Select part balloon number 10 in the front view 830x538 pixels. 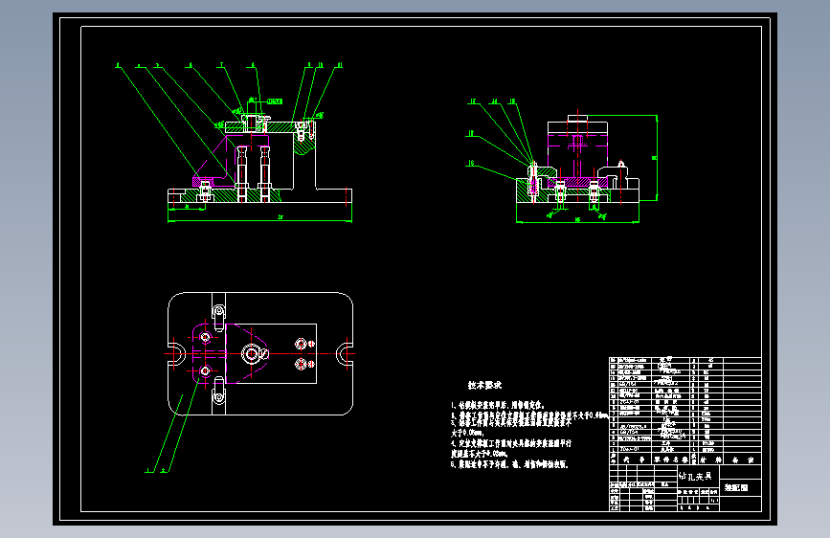pyautogui.click(x=321, y=65)
